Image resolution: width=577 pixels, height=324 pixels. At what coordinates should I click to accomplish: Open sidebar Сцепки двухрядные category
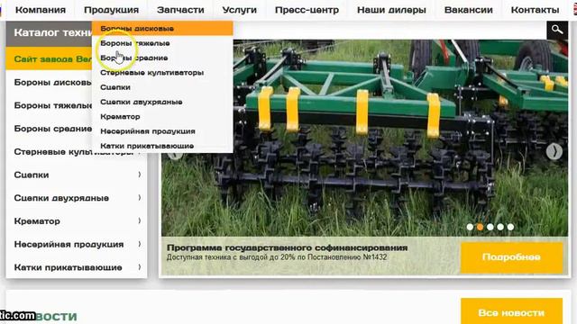[x=61, y=198]
